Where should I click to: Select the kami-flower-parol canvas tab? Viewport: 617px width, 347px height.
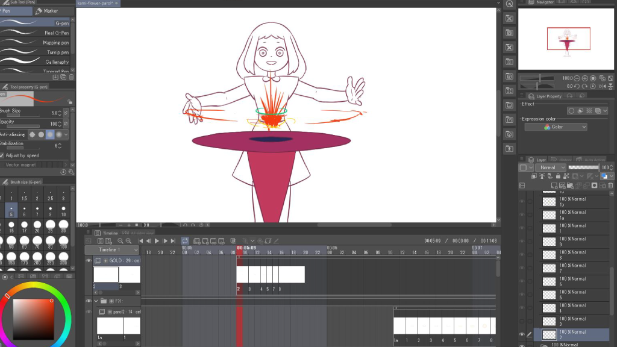96,4
